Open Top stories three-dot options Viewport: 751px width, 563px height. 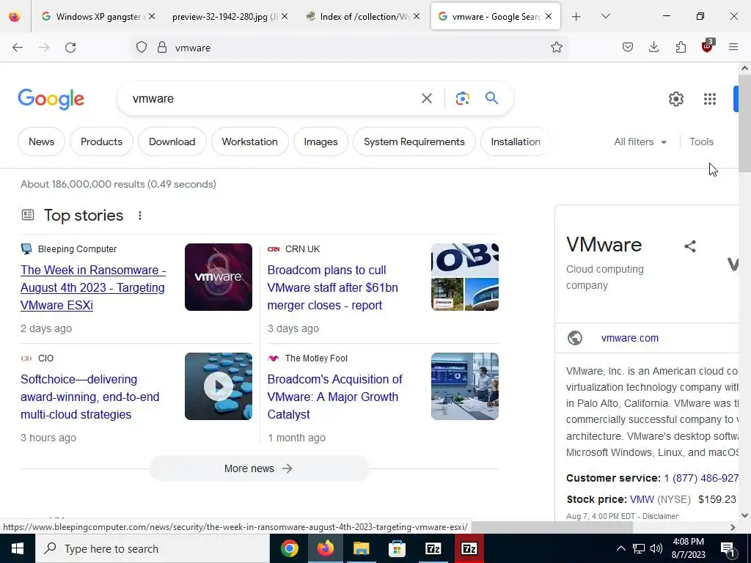140,216
